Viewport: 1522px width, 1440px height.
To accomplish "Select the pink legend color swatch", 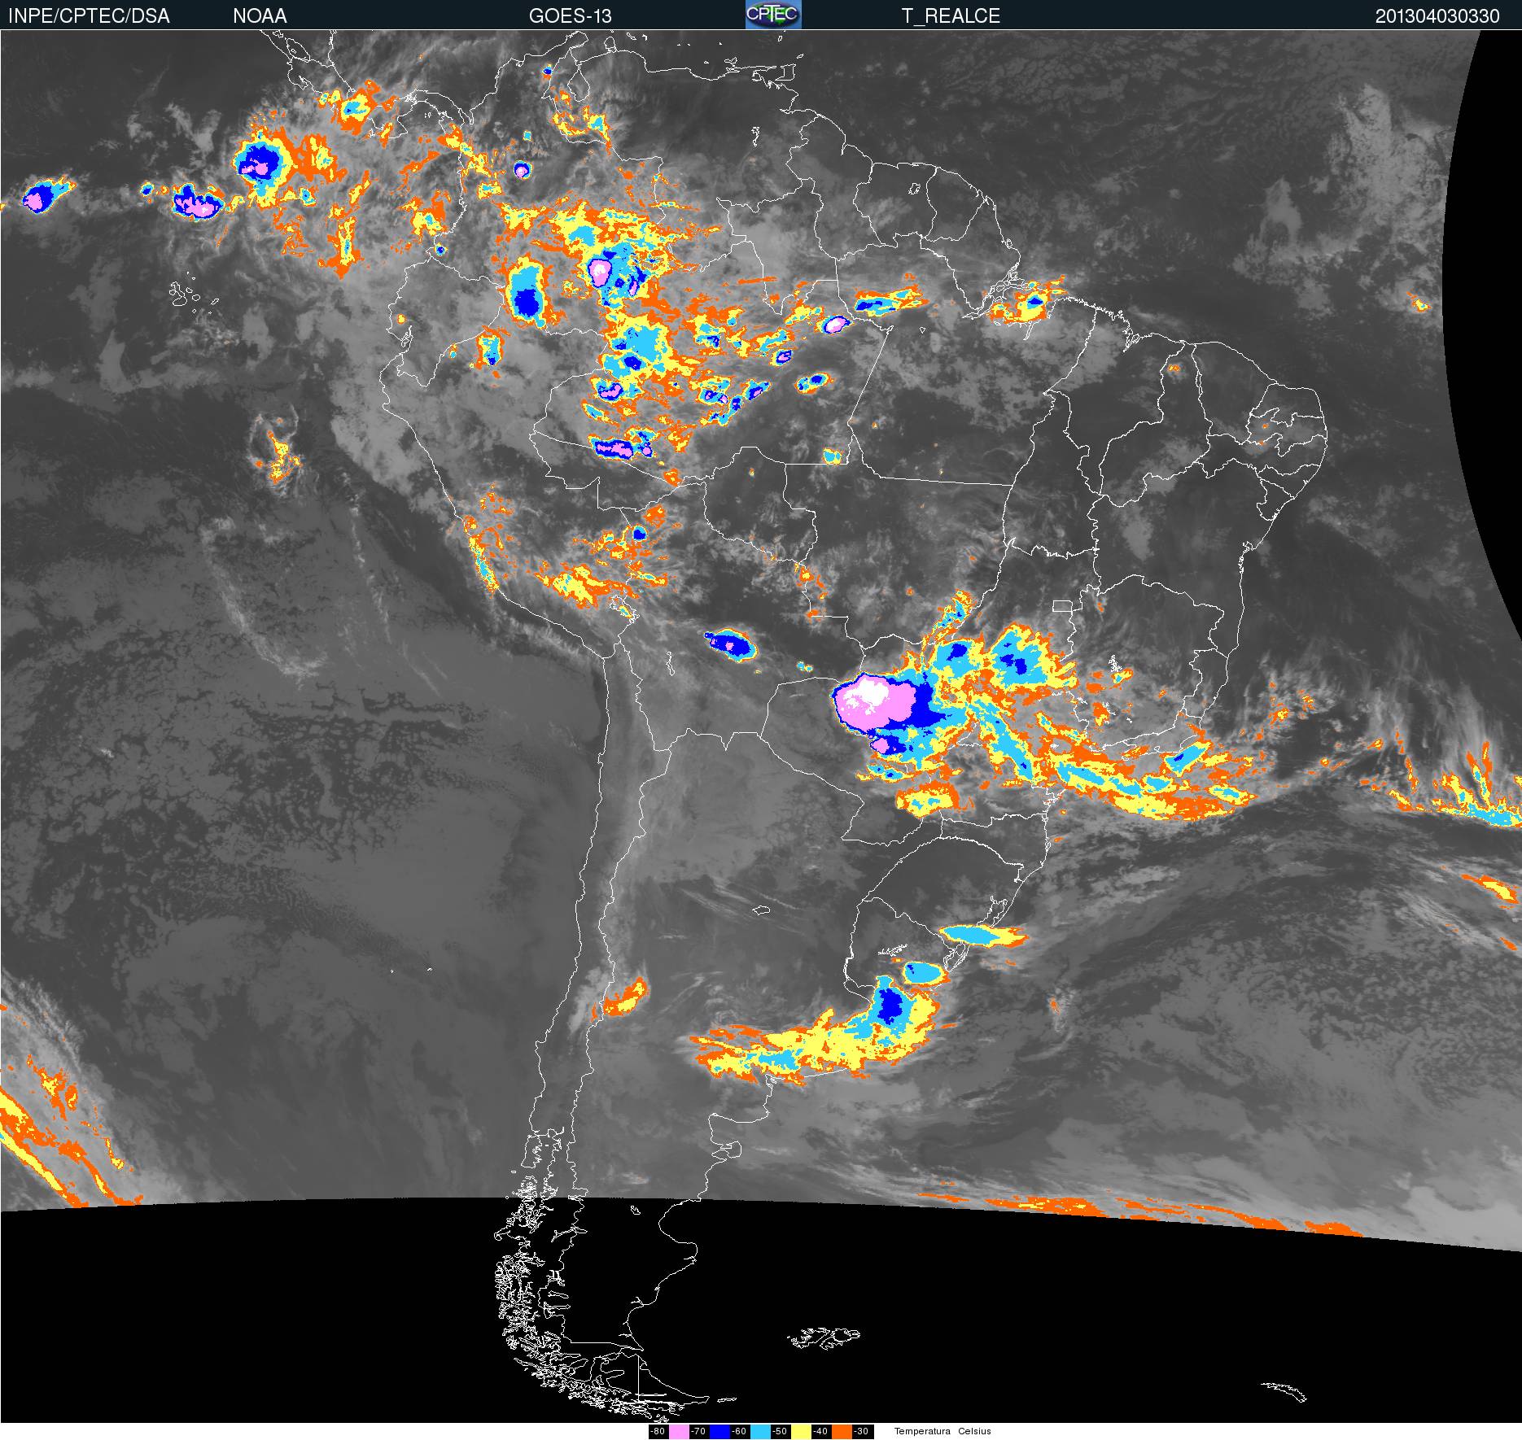I will (x=679, y=1432).
